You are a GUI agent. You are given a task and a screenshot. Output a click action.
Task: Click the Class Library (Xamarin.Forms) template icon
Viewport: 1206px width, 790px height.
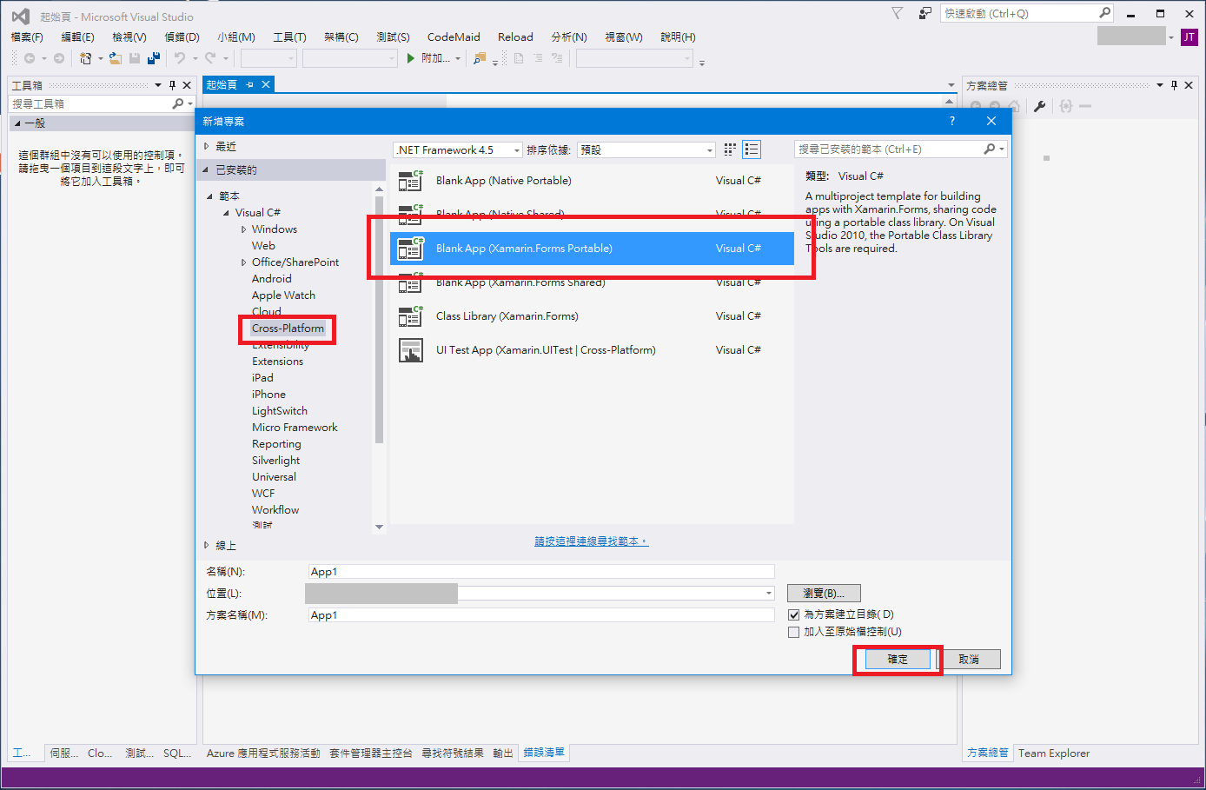point(410,316)
